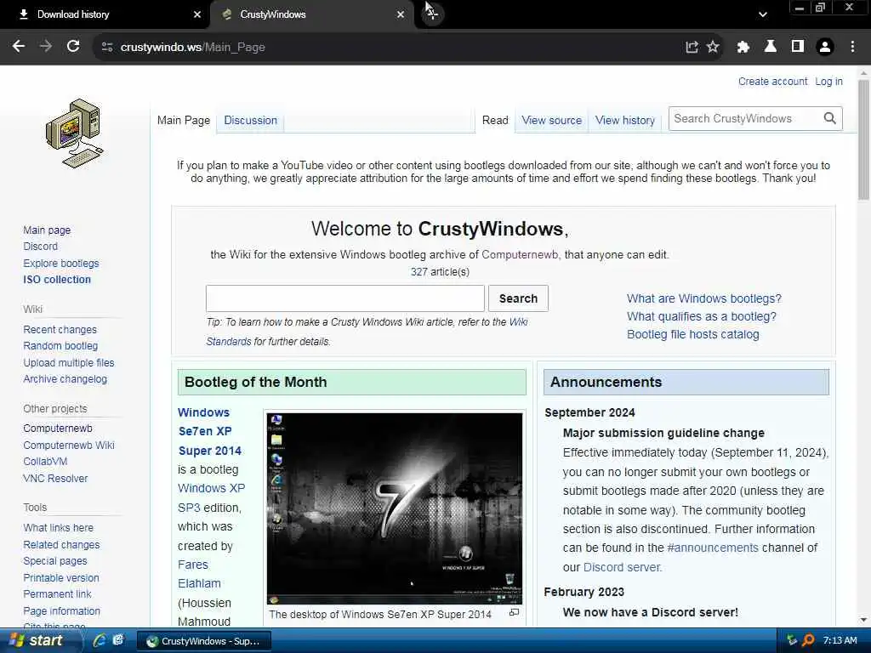Go back with the browser back arrow
This screenshot has height=653, width=871.
pyautogui.click(x=19, y=47)
